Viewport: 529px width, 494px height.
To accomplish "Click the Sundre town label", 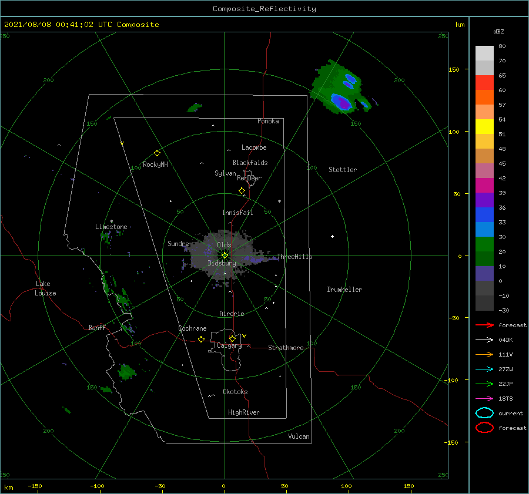I will (178, 244).
